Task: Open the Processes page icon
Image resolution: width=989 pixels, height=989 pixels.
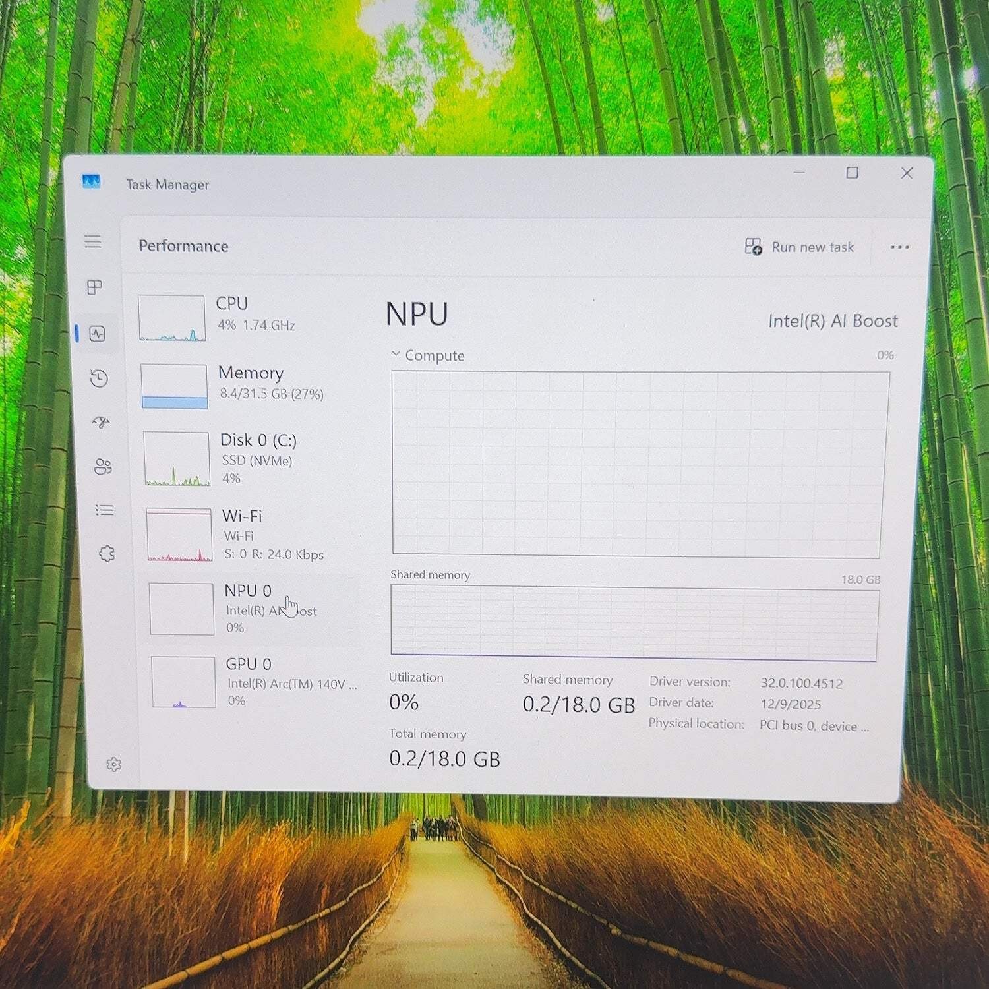Action: (94, 287)
